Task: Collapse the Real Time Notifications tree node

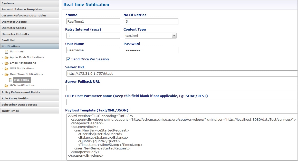Action: 2,74
